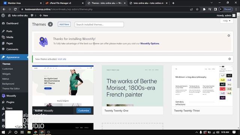Open the Chrome extensions puzzle icon
Viewport: 240px width, 135px height.
[204, 9]
